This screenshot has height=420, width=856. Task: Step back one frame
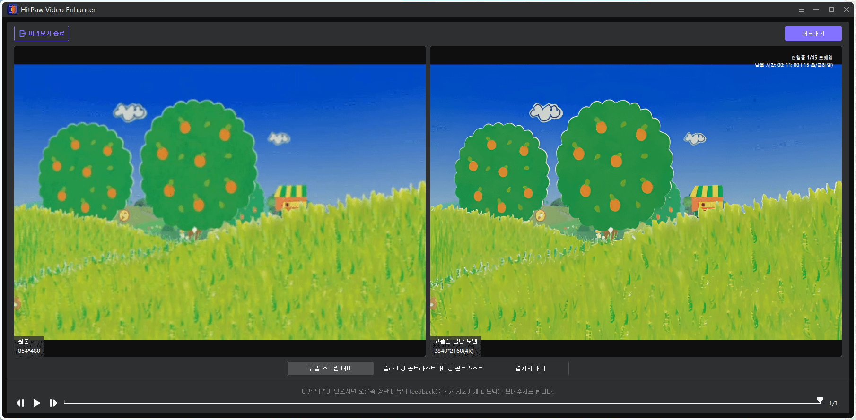20,403
